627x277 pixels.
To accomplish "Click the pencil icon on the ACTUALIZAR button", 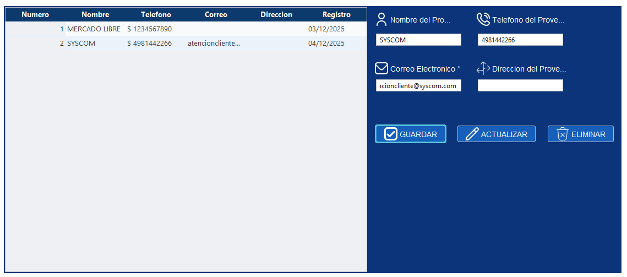I will click(472, 134).
